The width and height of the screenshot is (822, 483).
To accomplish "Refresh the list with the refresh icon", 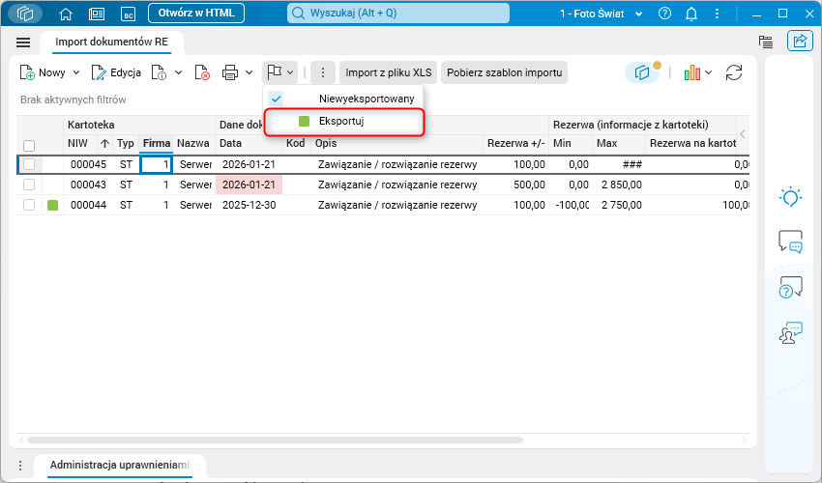I will tap(734, 72).
